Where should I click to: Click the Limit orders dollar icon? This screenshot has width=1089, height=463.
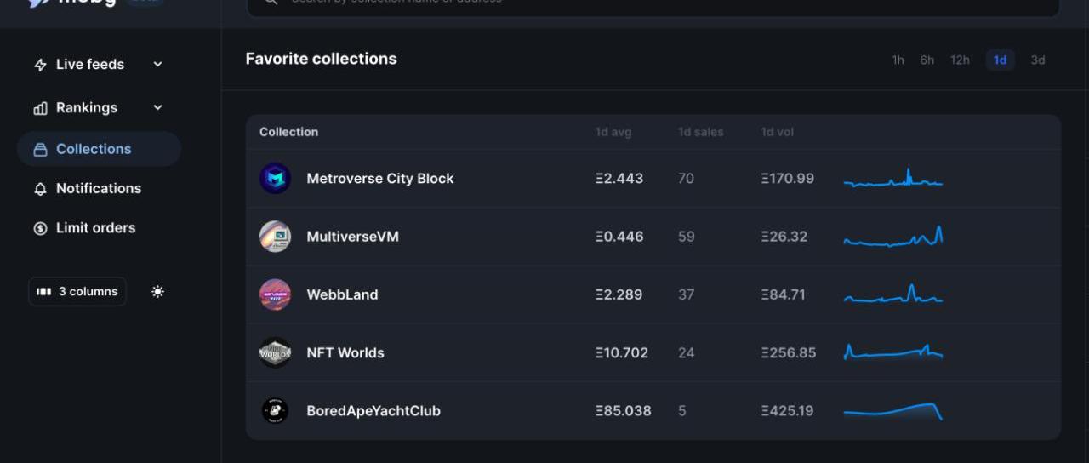point(40,228)
